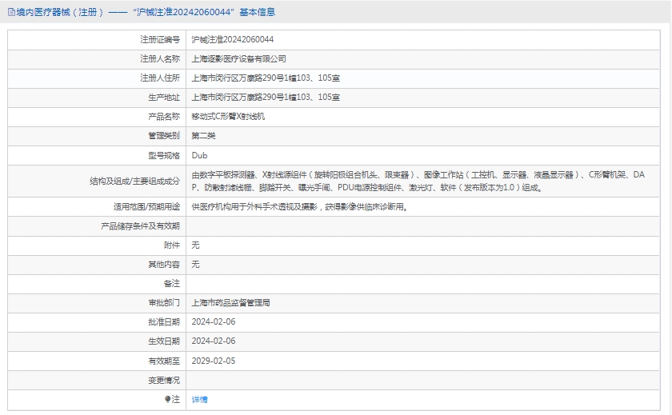The height and width of the screenshot is (415, 672).
Task: Click the date in the 批准日期 row
Action: (214, 321)
